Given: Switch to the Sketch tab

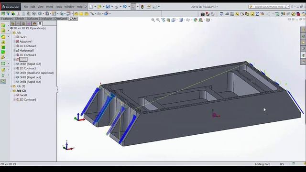Looking at the screenshot, I should coord(20,19).
